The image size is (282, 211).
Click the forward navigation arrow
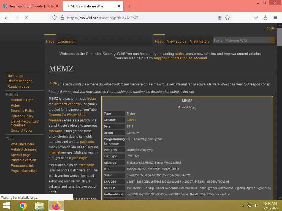[17, 18]
